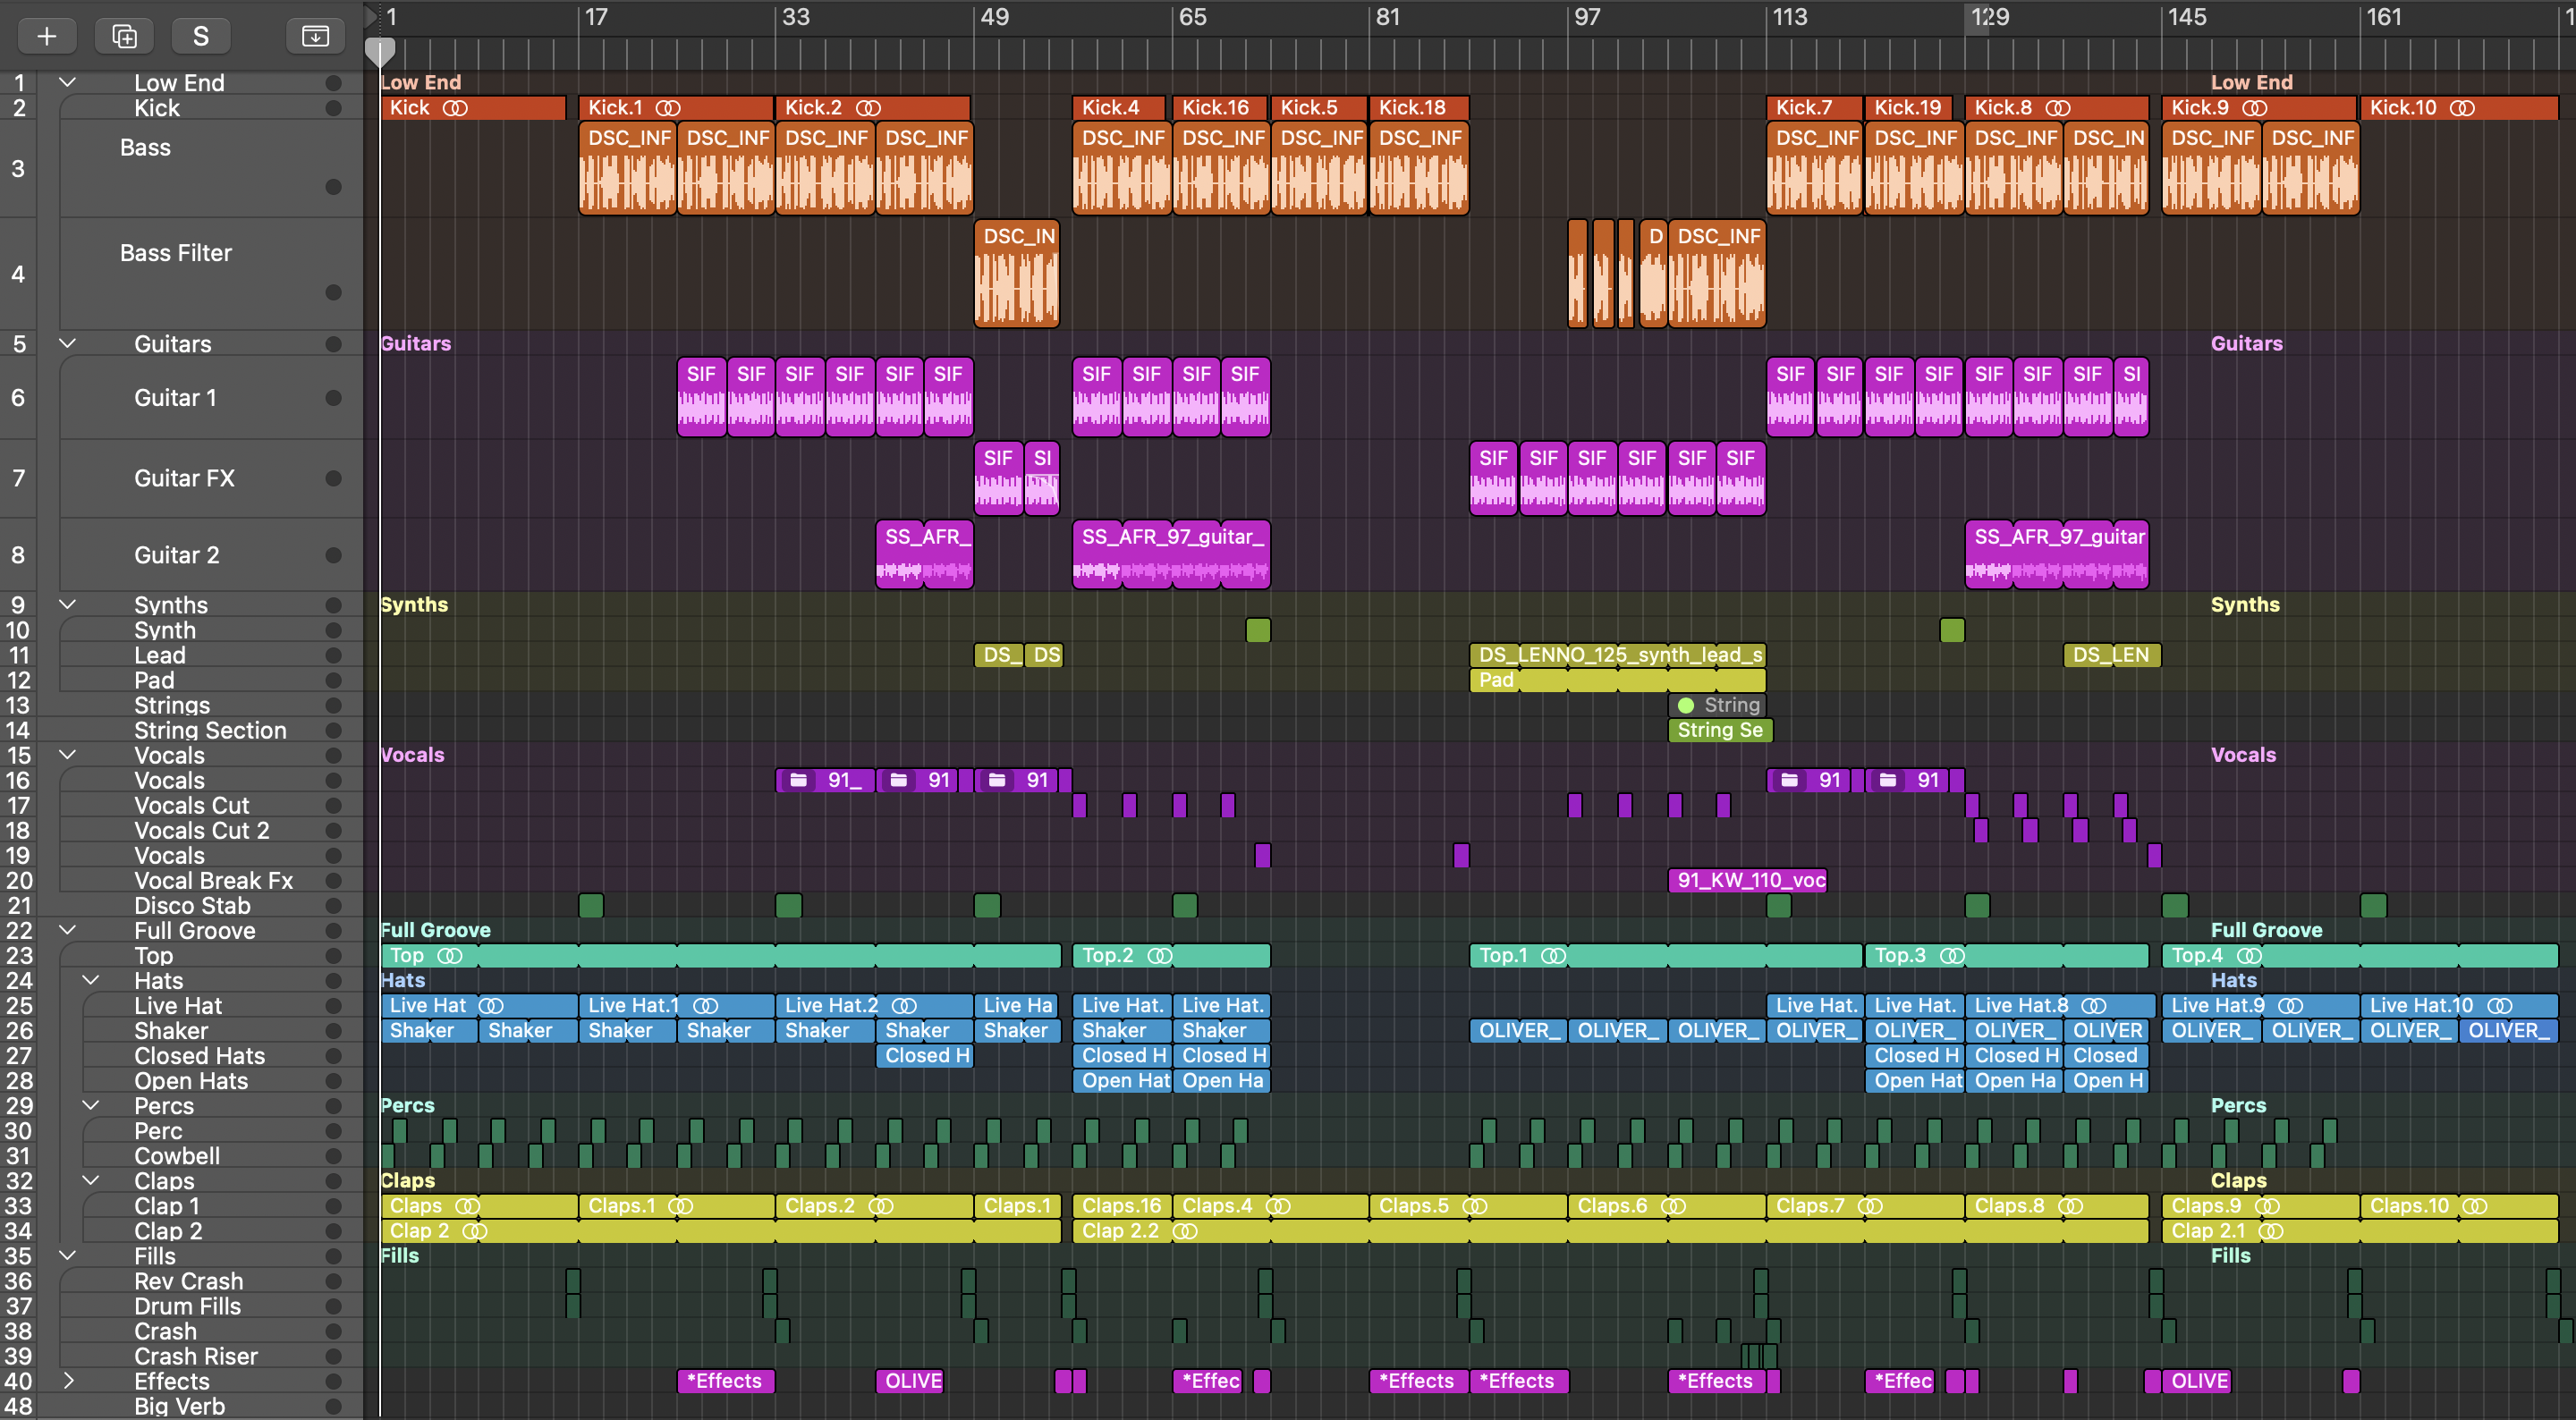Screen dimensions: 2576x1420
Task: Select the String Section track header
Action: [x=210, y=731]
